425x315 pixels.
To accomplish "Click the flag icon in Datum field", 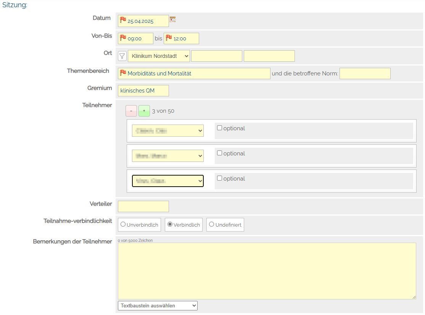I will click(x=123, y=20).
